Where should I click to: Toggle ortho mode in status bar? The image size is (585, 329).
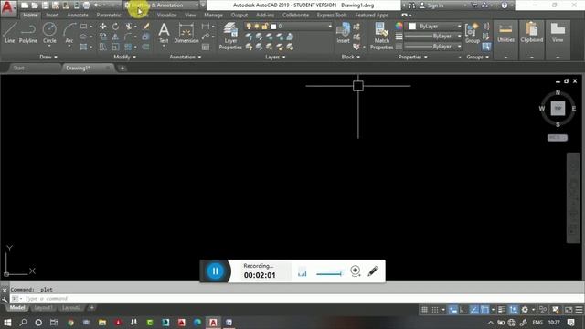[463, 310]
